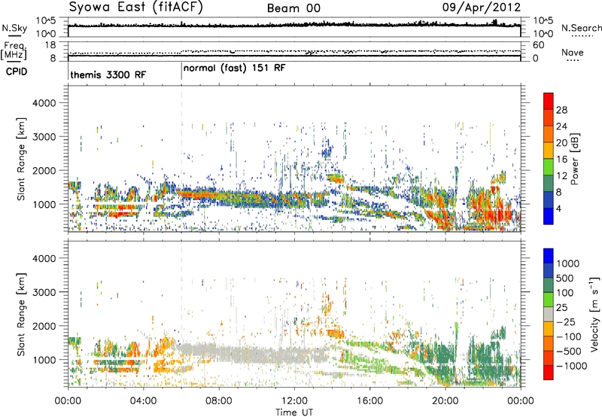Click the 'themis 3300 RF' text

pyautogui.click(x=108, y=75)
